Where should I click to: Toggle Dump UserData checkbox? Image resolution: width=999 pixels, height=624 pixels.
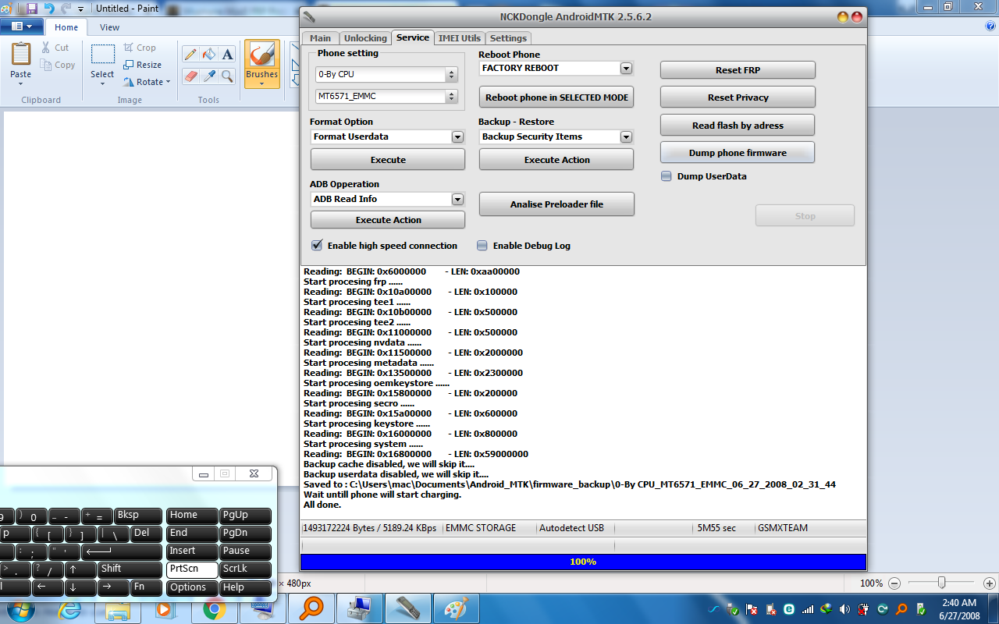pyautogui.click(x=667, y=176)
